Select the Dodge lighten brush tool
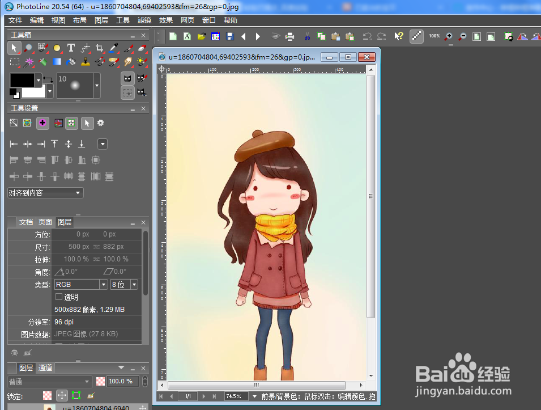Screen dimensions: 541x410 [x=142, y=62]
